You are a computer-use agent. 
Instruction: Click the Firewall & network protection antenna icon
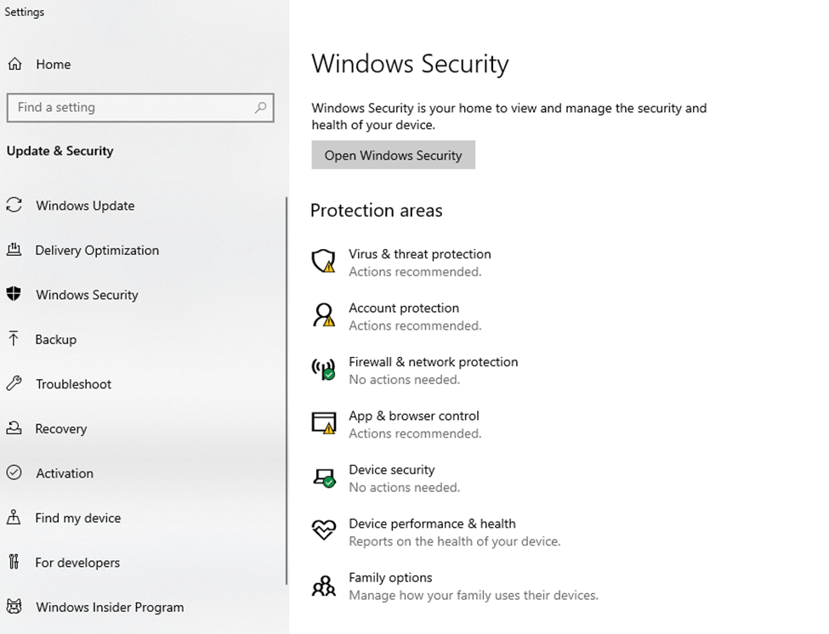click(x=324, y=370)
